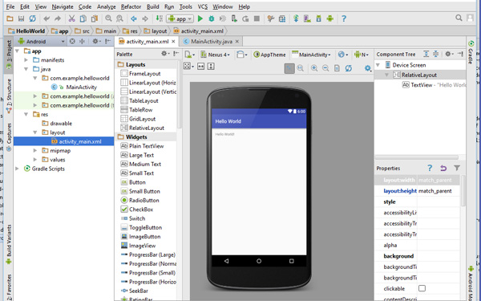Click the Debug app bug icon
481x301 pixels.
212,18
